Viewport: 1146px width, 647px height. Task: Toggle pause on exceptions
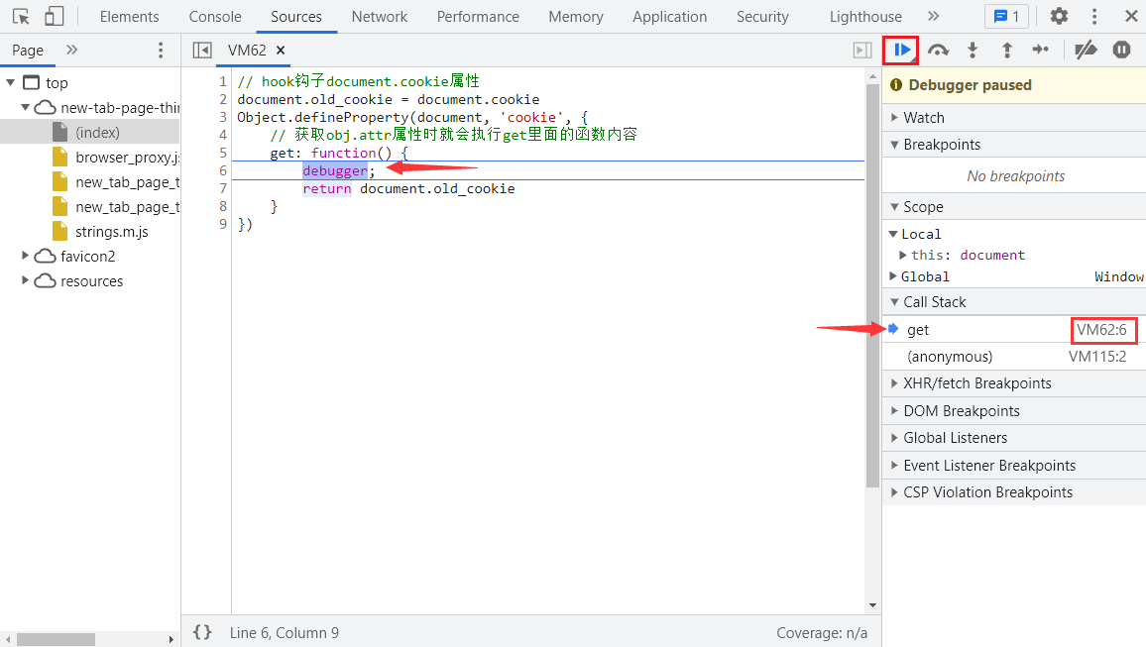click(1121, 50)
